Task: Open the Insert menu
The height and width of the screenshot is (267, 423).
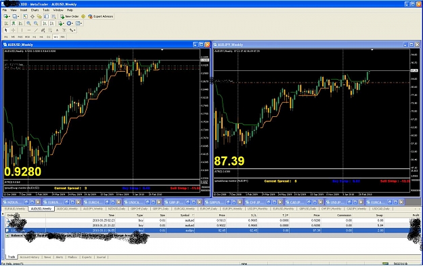Action: click(x=24, y=10)
